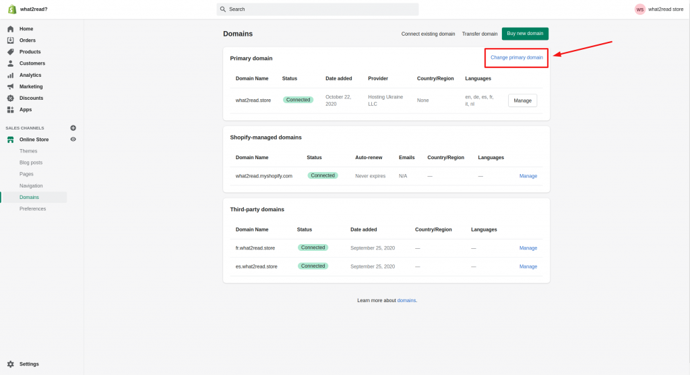Image resolution: width=690 pixels, height=375 pixels.
Task: Open Preferences under Online Store
Action: tap(32, 209)
